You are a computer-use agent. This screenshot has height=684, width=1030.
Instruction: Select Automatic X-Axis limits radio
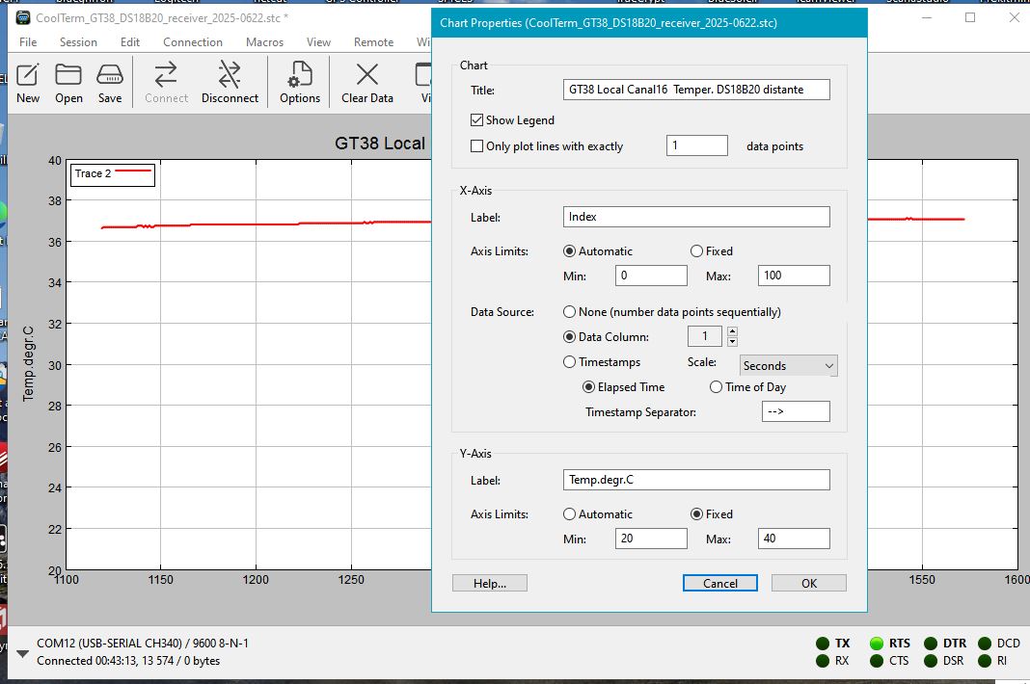pyautogui.click(x=570, y=251)
